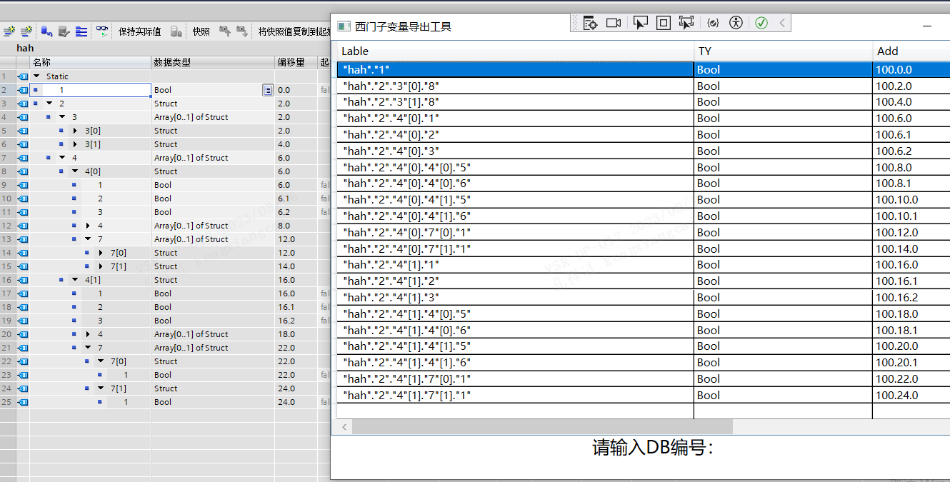The width and height of the screenshot is (950, 482).
Task: Expand the 3[1] Struct node
Action: click(x=76, y=144)
